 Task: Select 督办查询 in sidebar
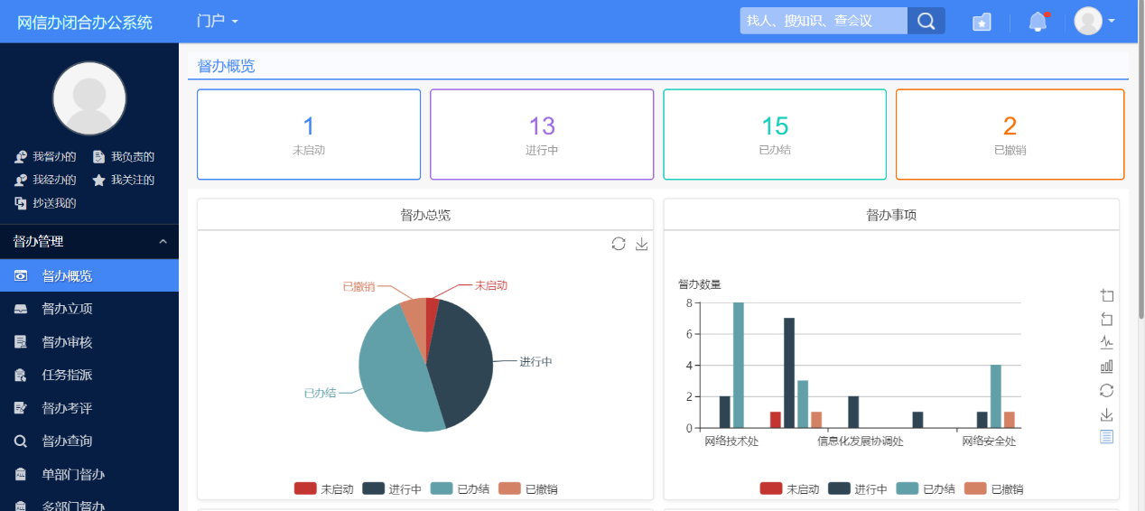89,441
